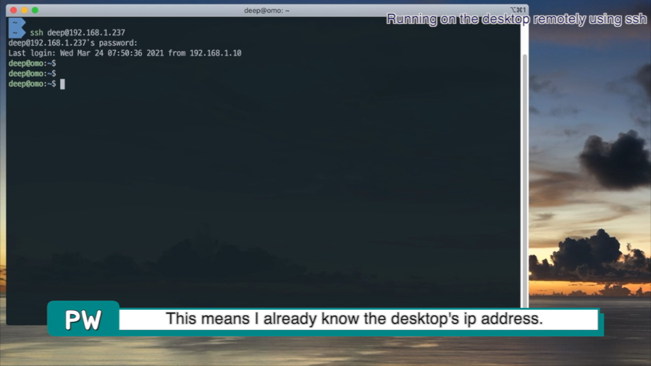Viewport: 651px width, 366px height.
Task: Click the 'ssh deep@192.168.1.237' command line
Action: 77,33
